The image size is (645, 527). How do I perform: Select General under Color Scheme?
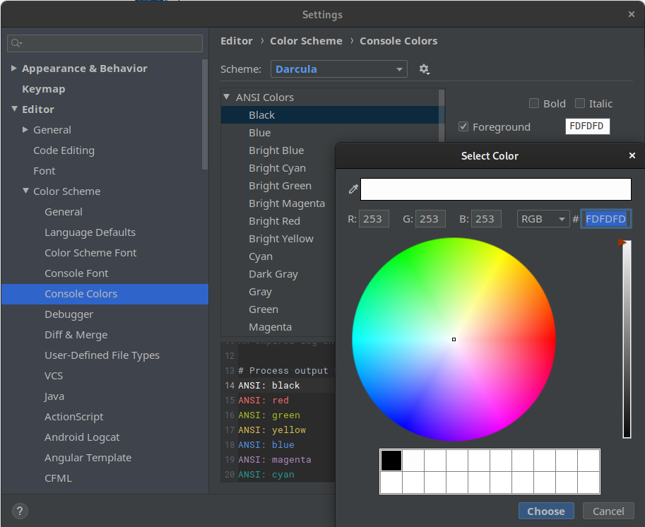click(x=64, y=212)
